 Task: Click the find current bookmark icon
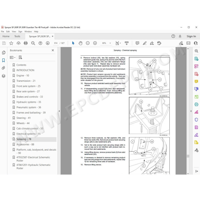pyautogui.click(x=20, y=57)
